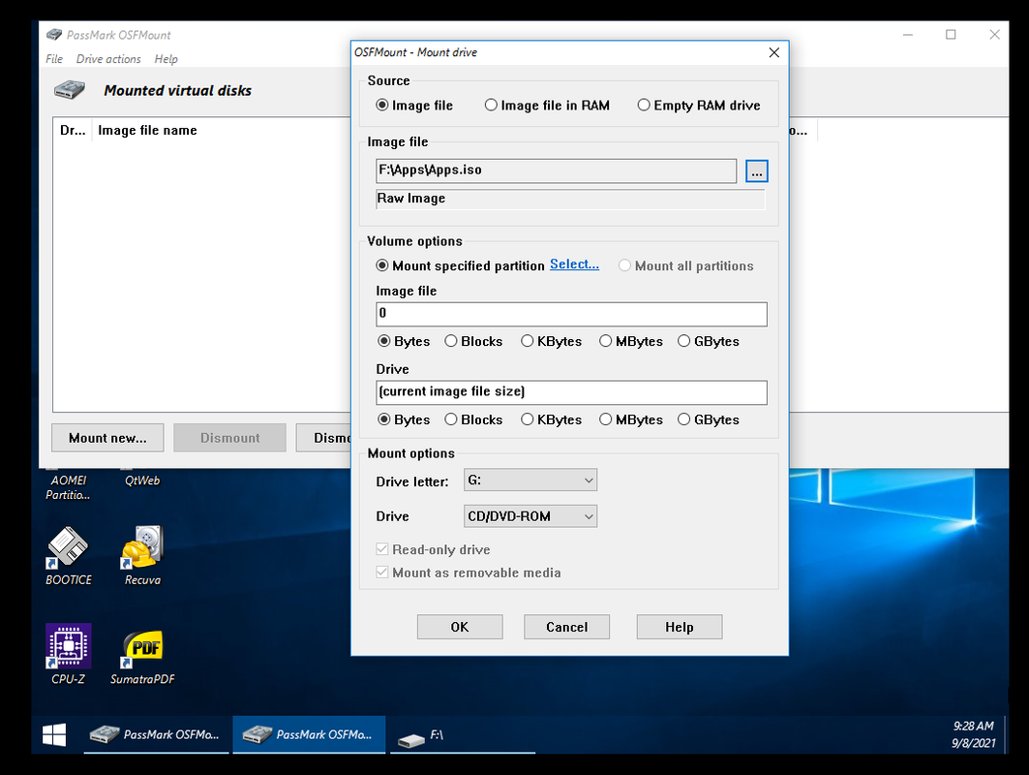
Task: Set image file offset unit to Blocks
Action: point(473,341)
